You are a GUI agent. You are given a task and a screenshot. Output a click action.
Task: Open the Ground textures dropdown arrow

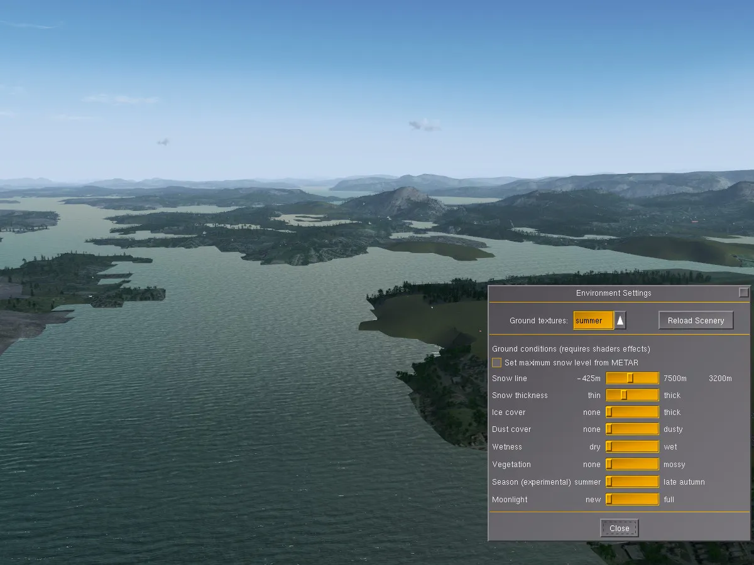[x=620, y=320]
